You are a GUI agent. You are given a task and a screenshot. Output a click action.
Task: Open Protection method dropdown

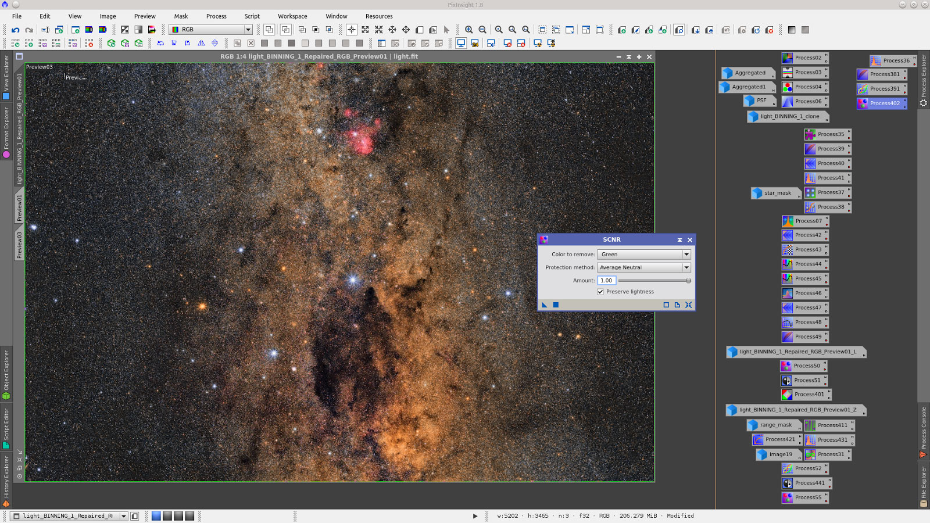(644, 267)
